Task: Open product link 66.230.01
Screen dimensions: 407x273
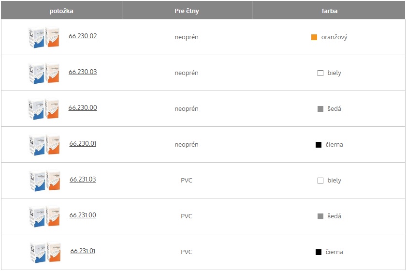Action: [x=83, y=144]
